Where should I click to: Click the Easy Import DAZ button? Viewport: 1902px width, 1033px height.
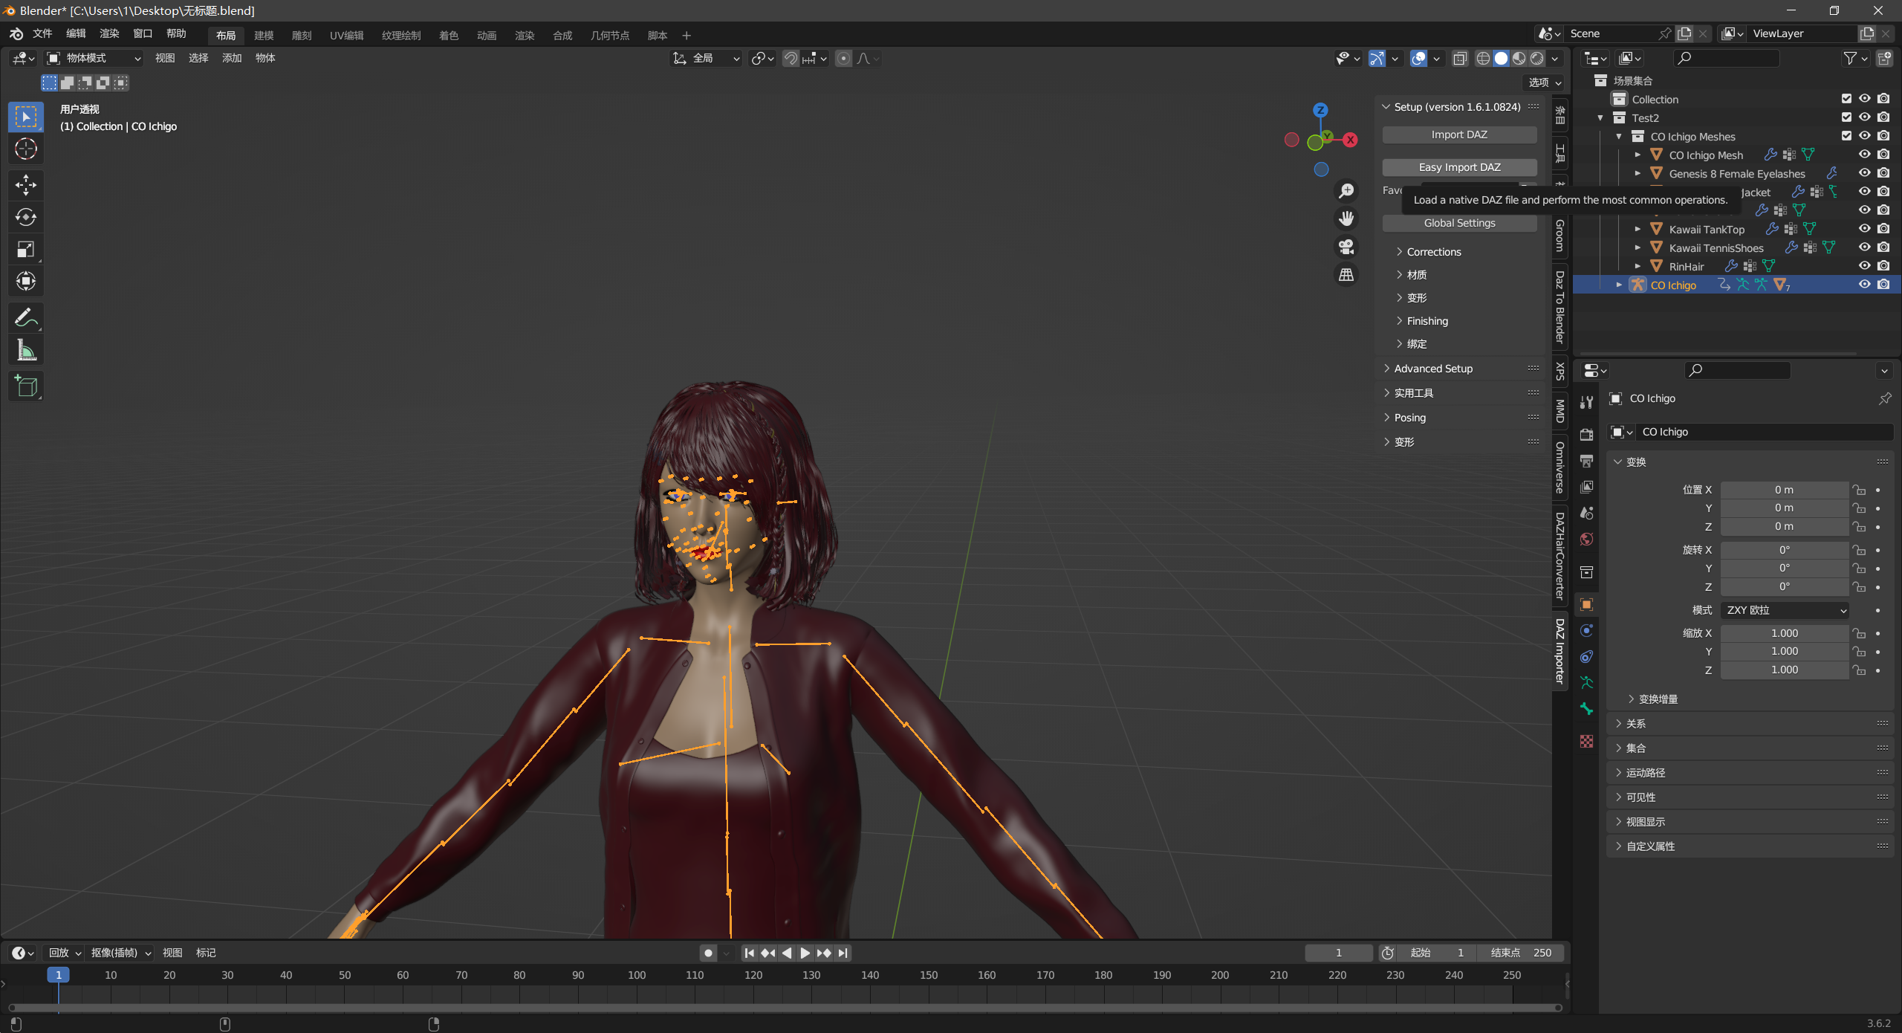tap(1459, 167)
